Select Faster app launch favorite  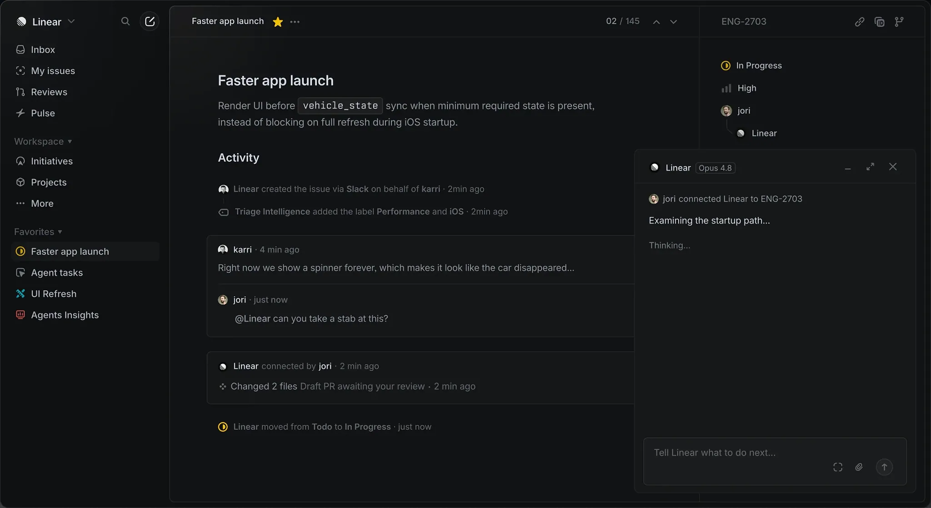point(86,251)
